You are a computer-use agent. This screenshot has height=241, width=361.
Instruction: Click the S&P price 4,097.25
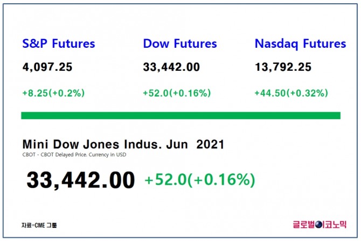pos(47,68)
